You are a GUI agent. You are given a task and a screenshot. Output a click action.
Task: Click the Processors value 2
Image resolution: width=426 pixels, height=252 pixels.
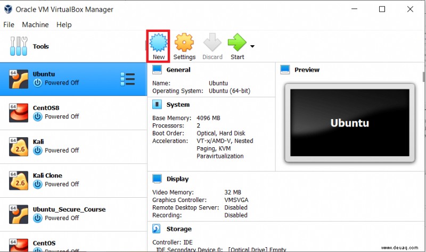click(x=198, y=125)
